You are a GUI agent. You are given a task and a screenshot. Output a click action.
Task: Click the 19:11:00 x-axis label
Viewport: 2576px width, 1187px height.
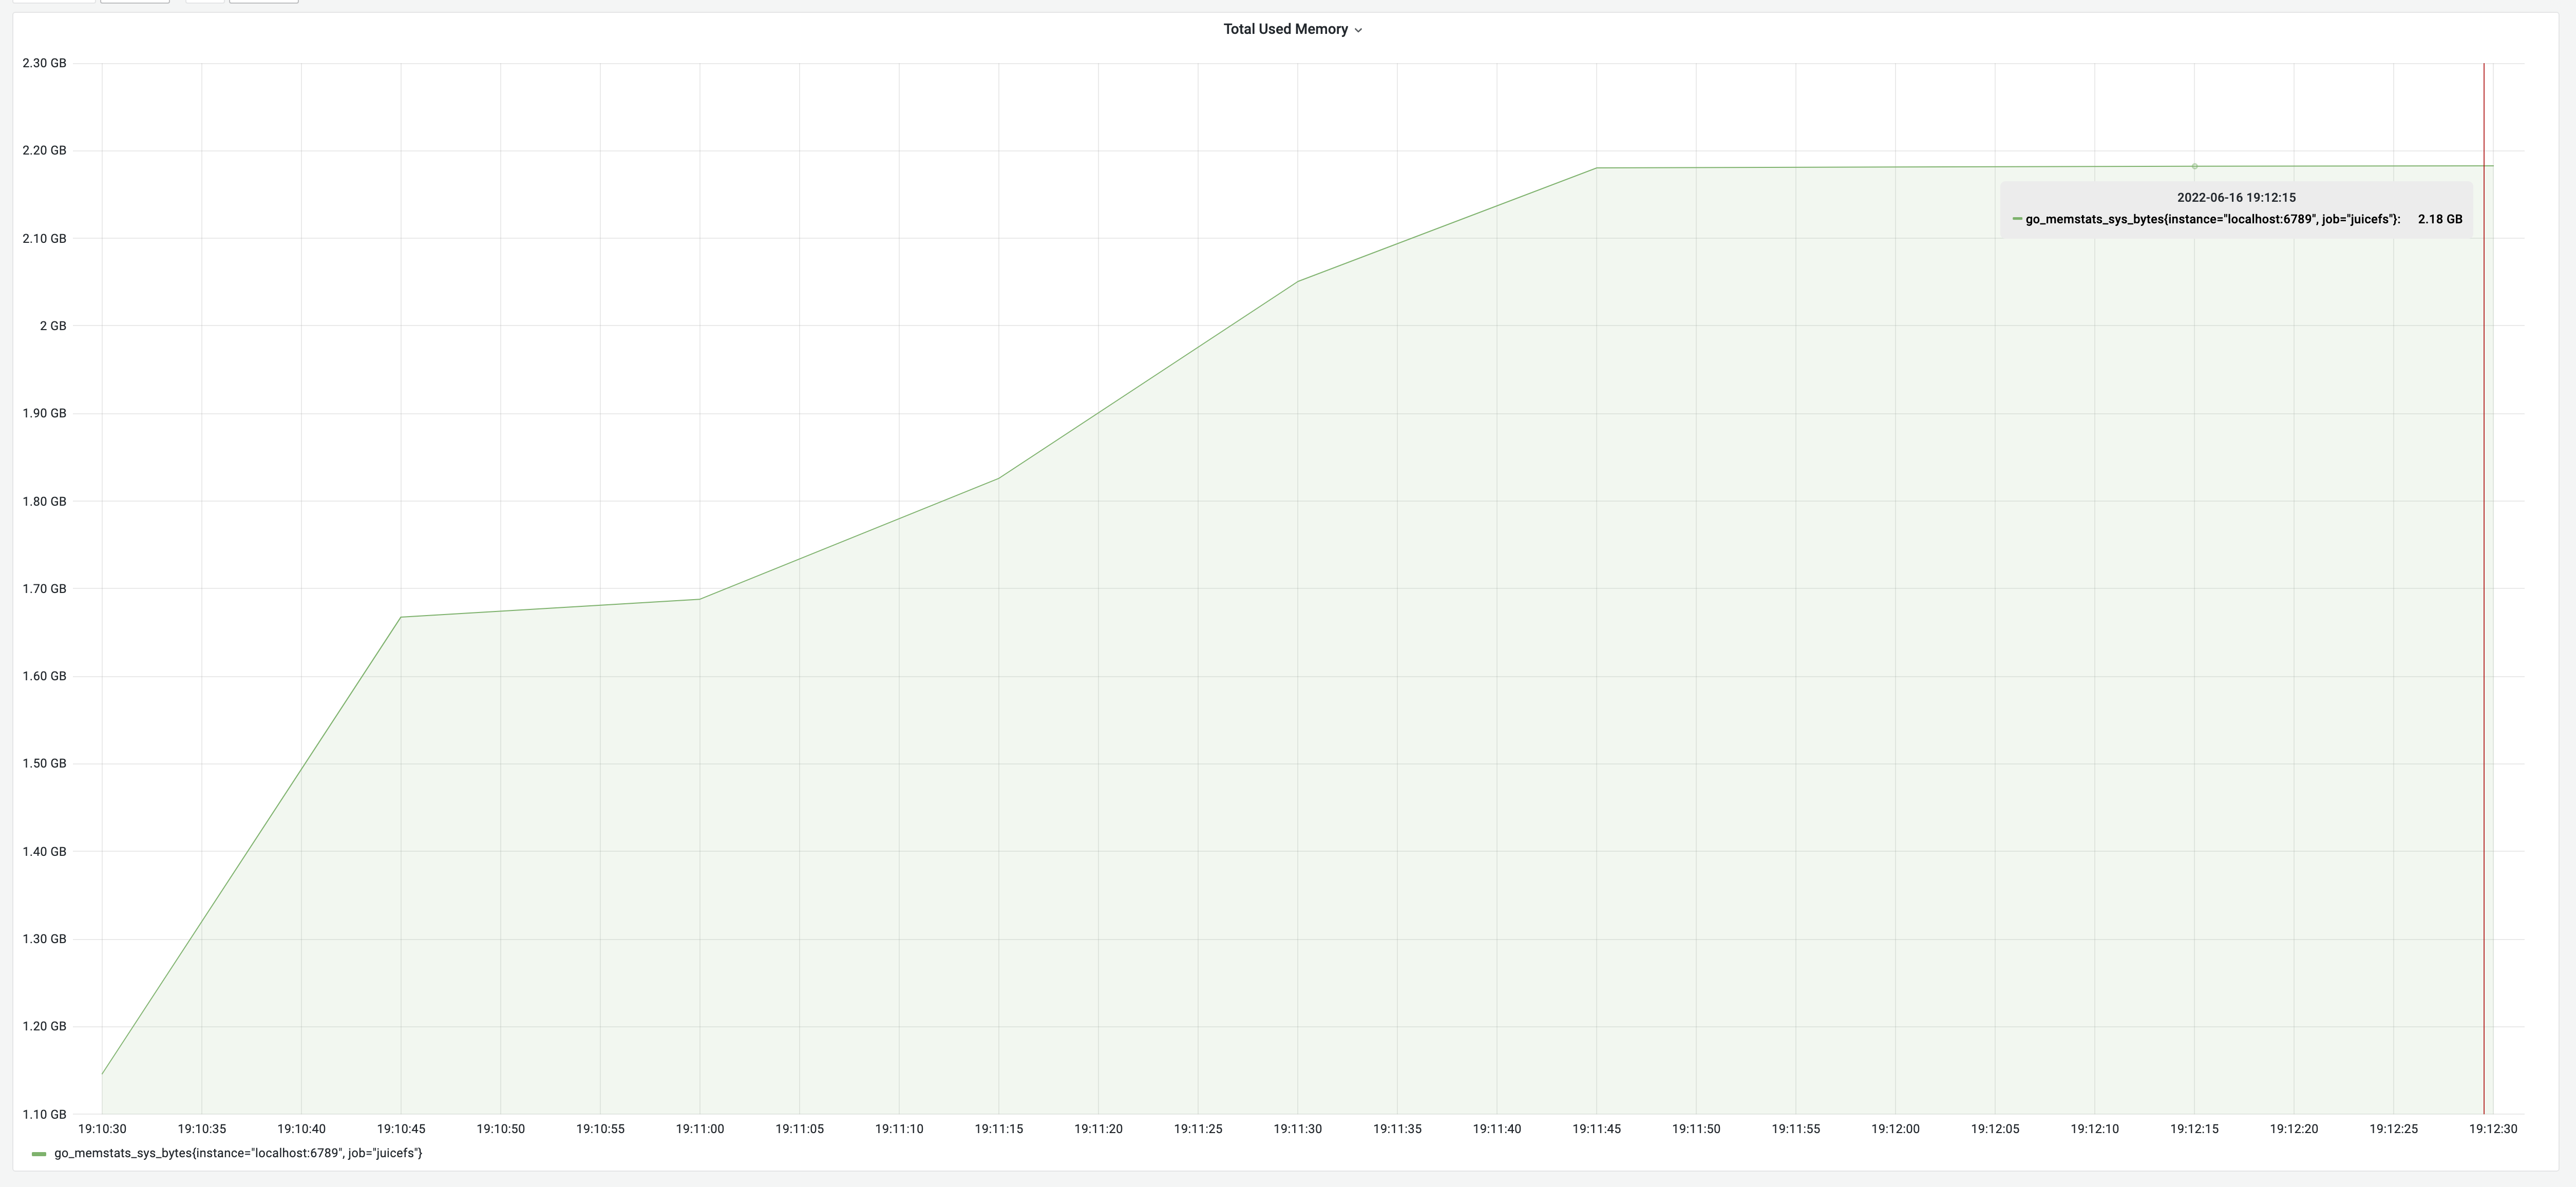coord(700,1129)
